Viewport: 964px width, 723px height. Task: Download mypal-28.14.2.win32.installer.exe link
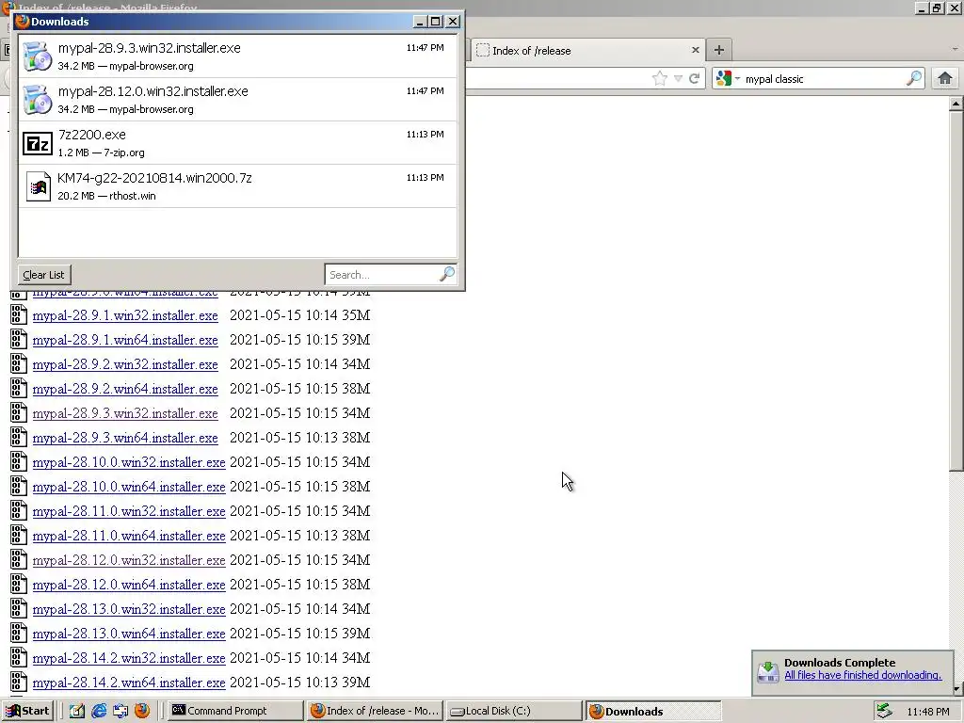pyautogui.click(x=129, y=658)
